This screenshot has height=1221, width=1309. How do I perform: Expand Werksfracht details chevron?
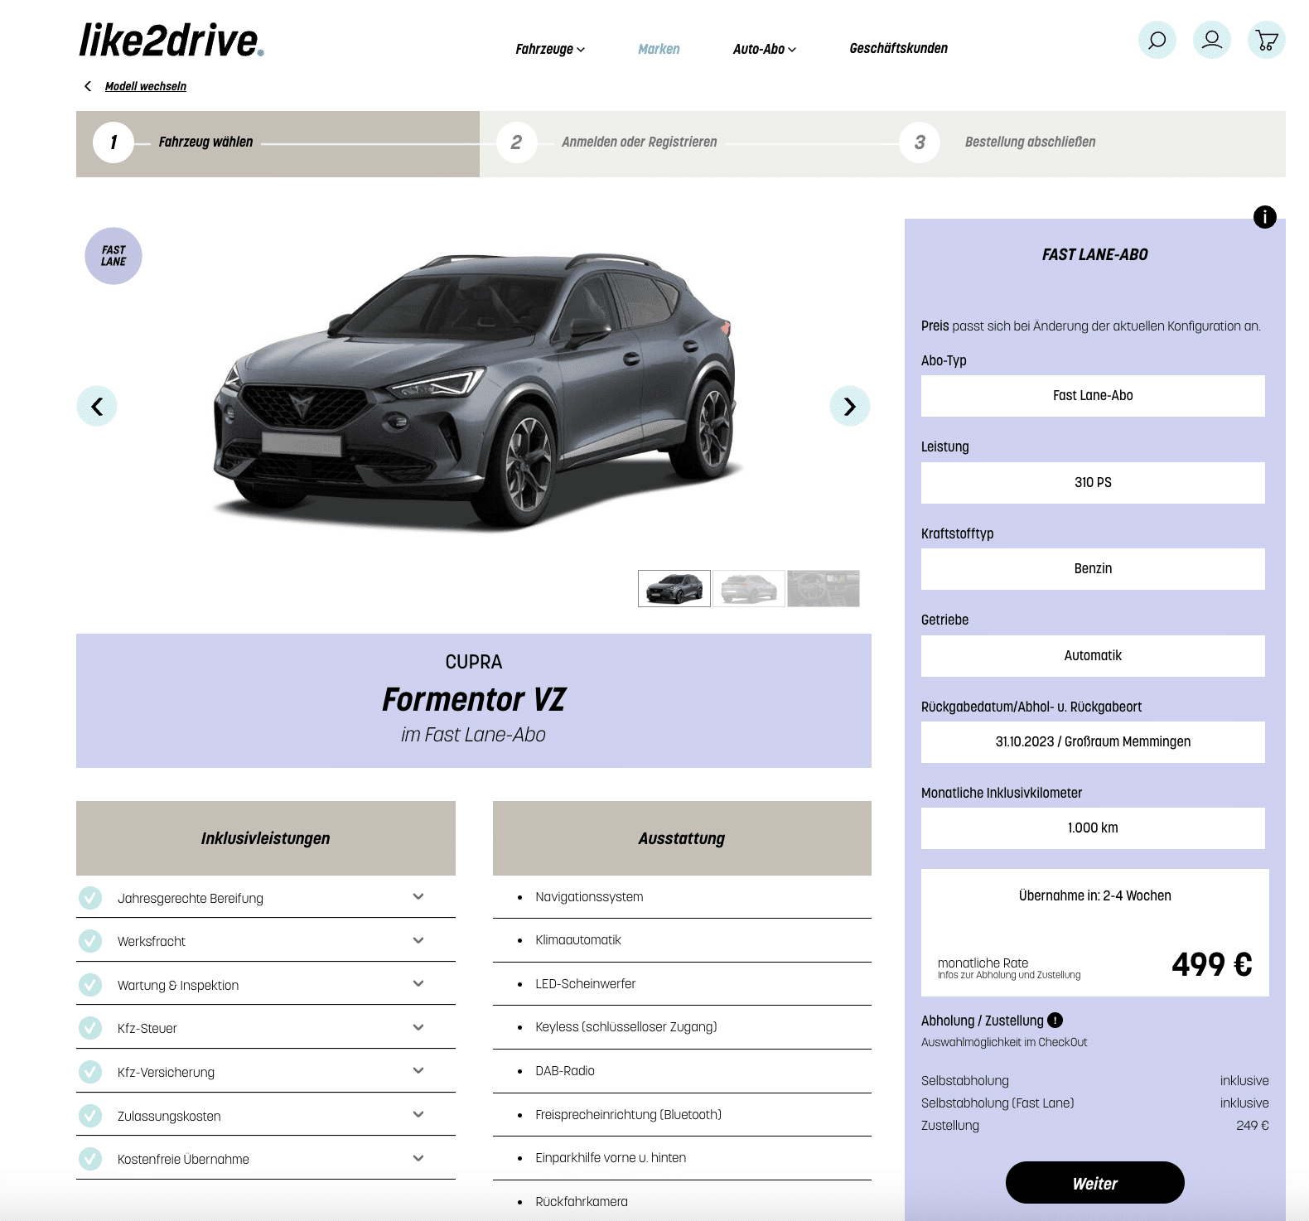pyautogui.click(x=418, y=940)
